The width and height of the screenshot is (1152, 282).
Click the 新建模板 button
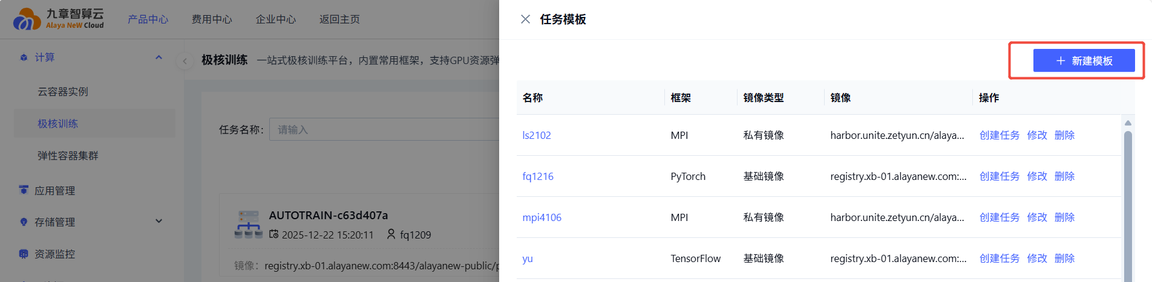[1083, 60]
